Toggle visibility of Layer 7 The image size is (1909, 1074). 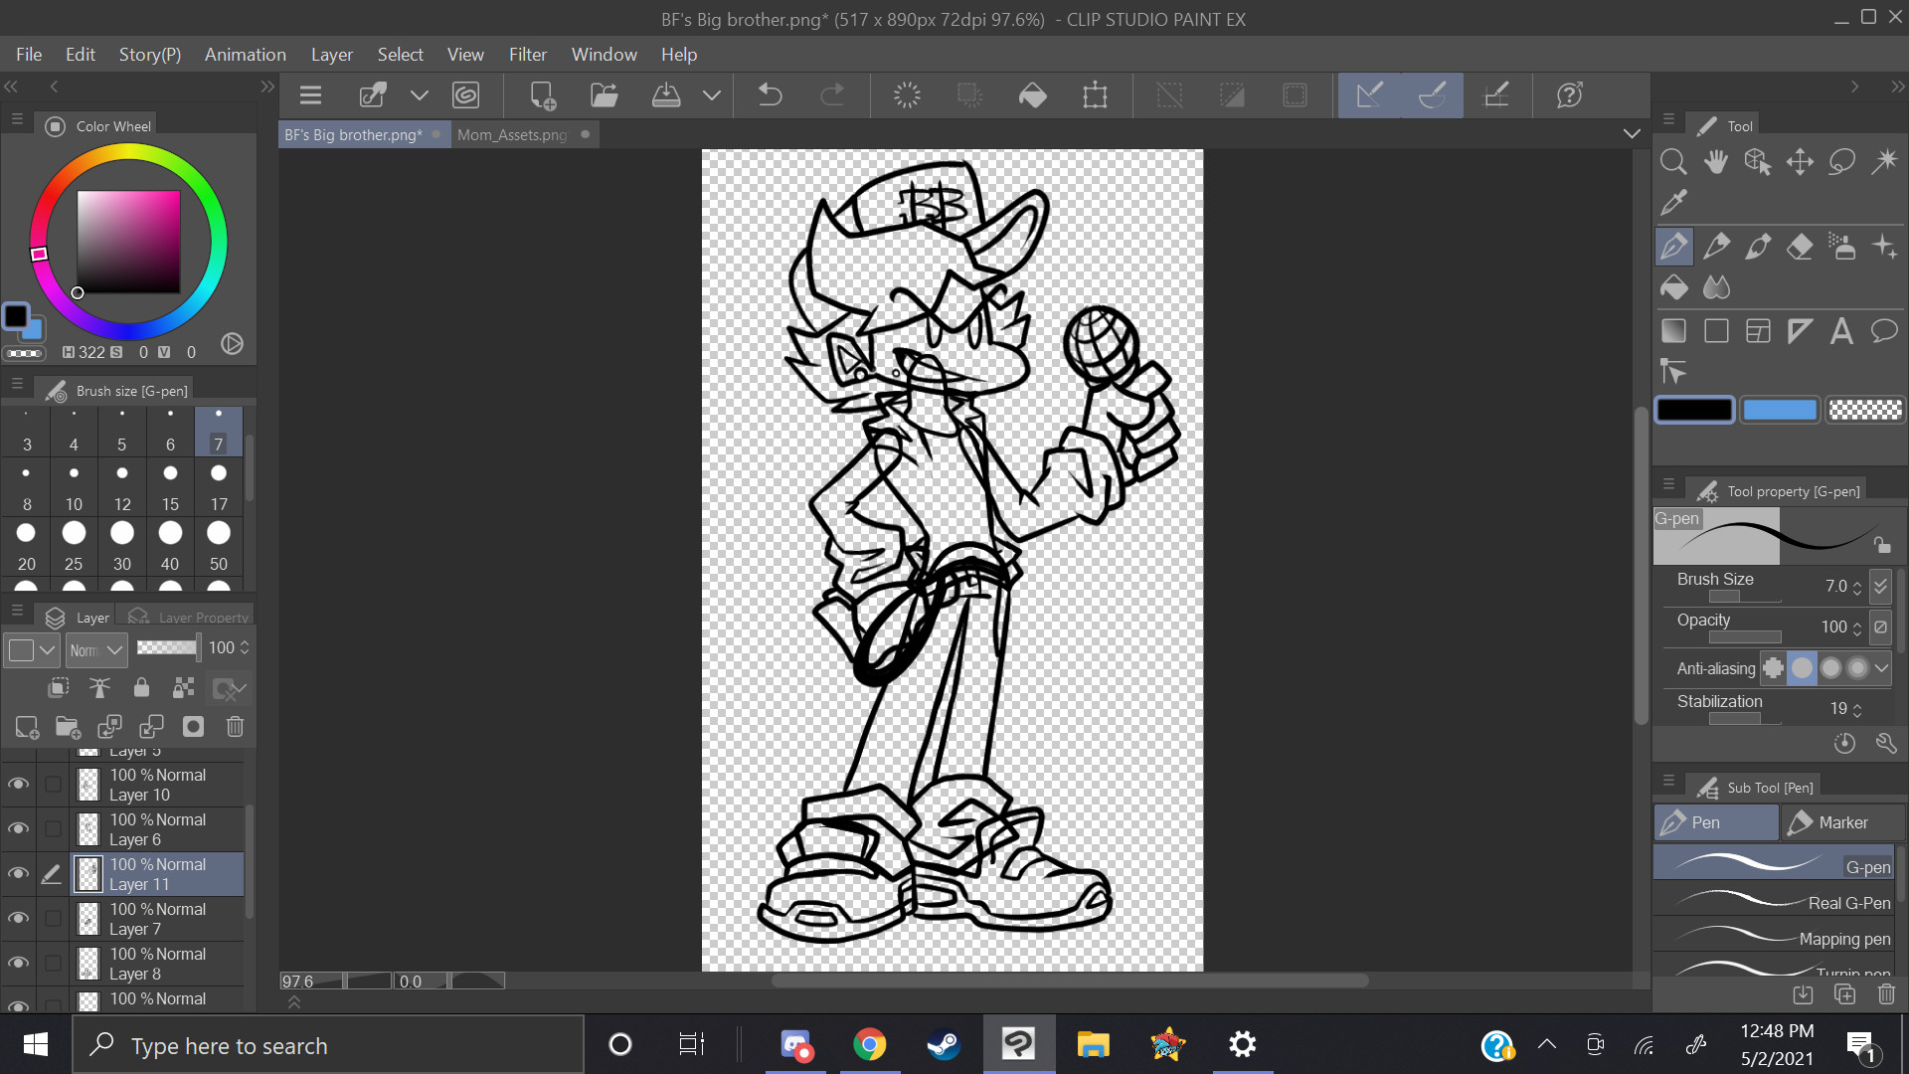point(18,919)
